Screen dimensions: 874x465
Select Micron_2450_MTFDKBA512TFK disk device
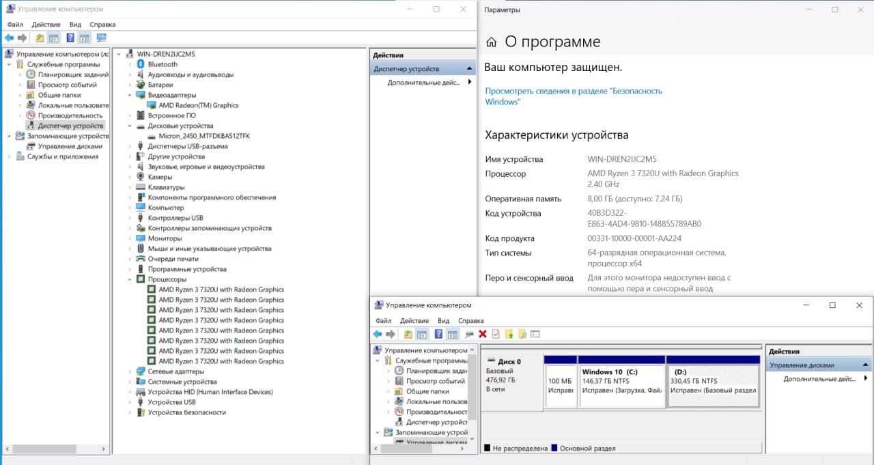(x=204, y=136)
